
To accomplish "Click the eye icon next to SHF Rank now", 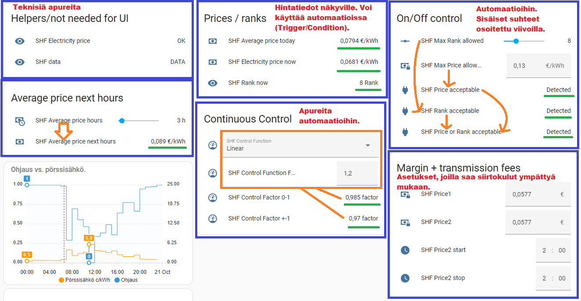I will point(213,83).
